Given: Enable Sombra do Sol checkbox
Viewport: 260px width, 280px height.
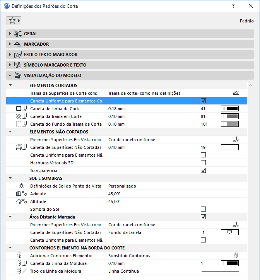Looking at the screenshot, I should [203, 209].
